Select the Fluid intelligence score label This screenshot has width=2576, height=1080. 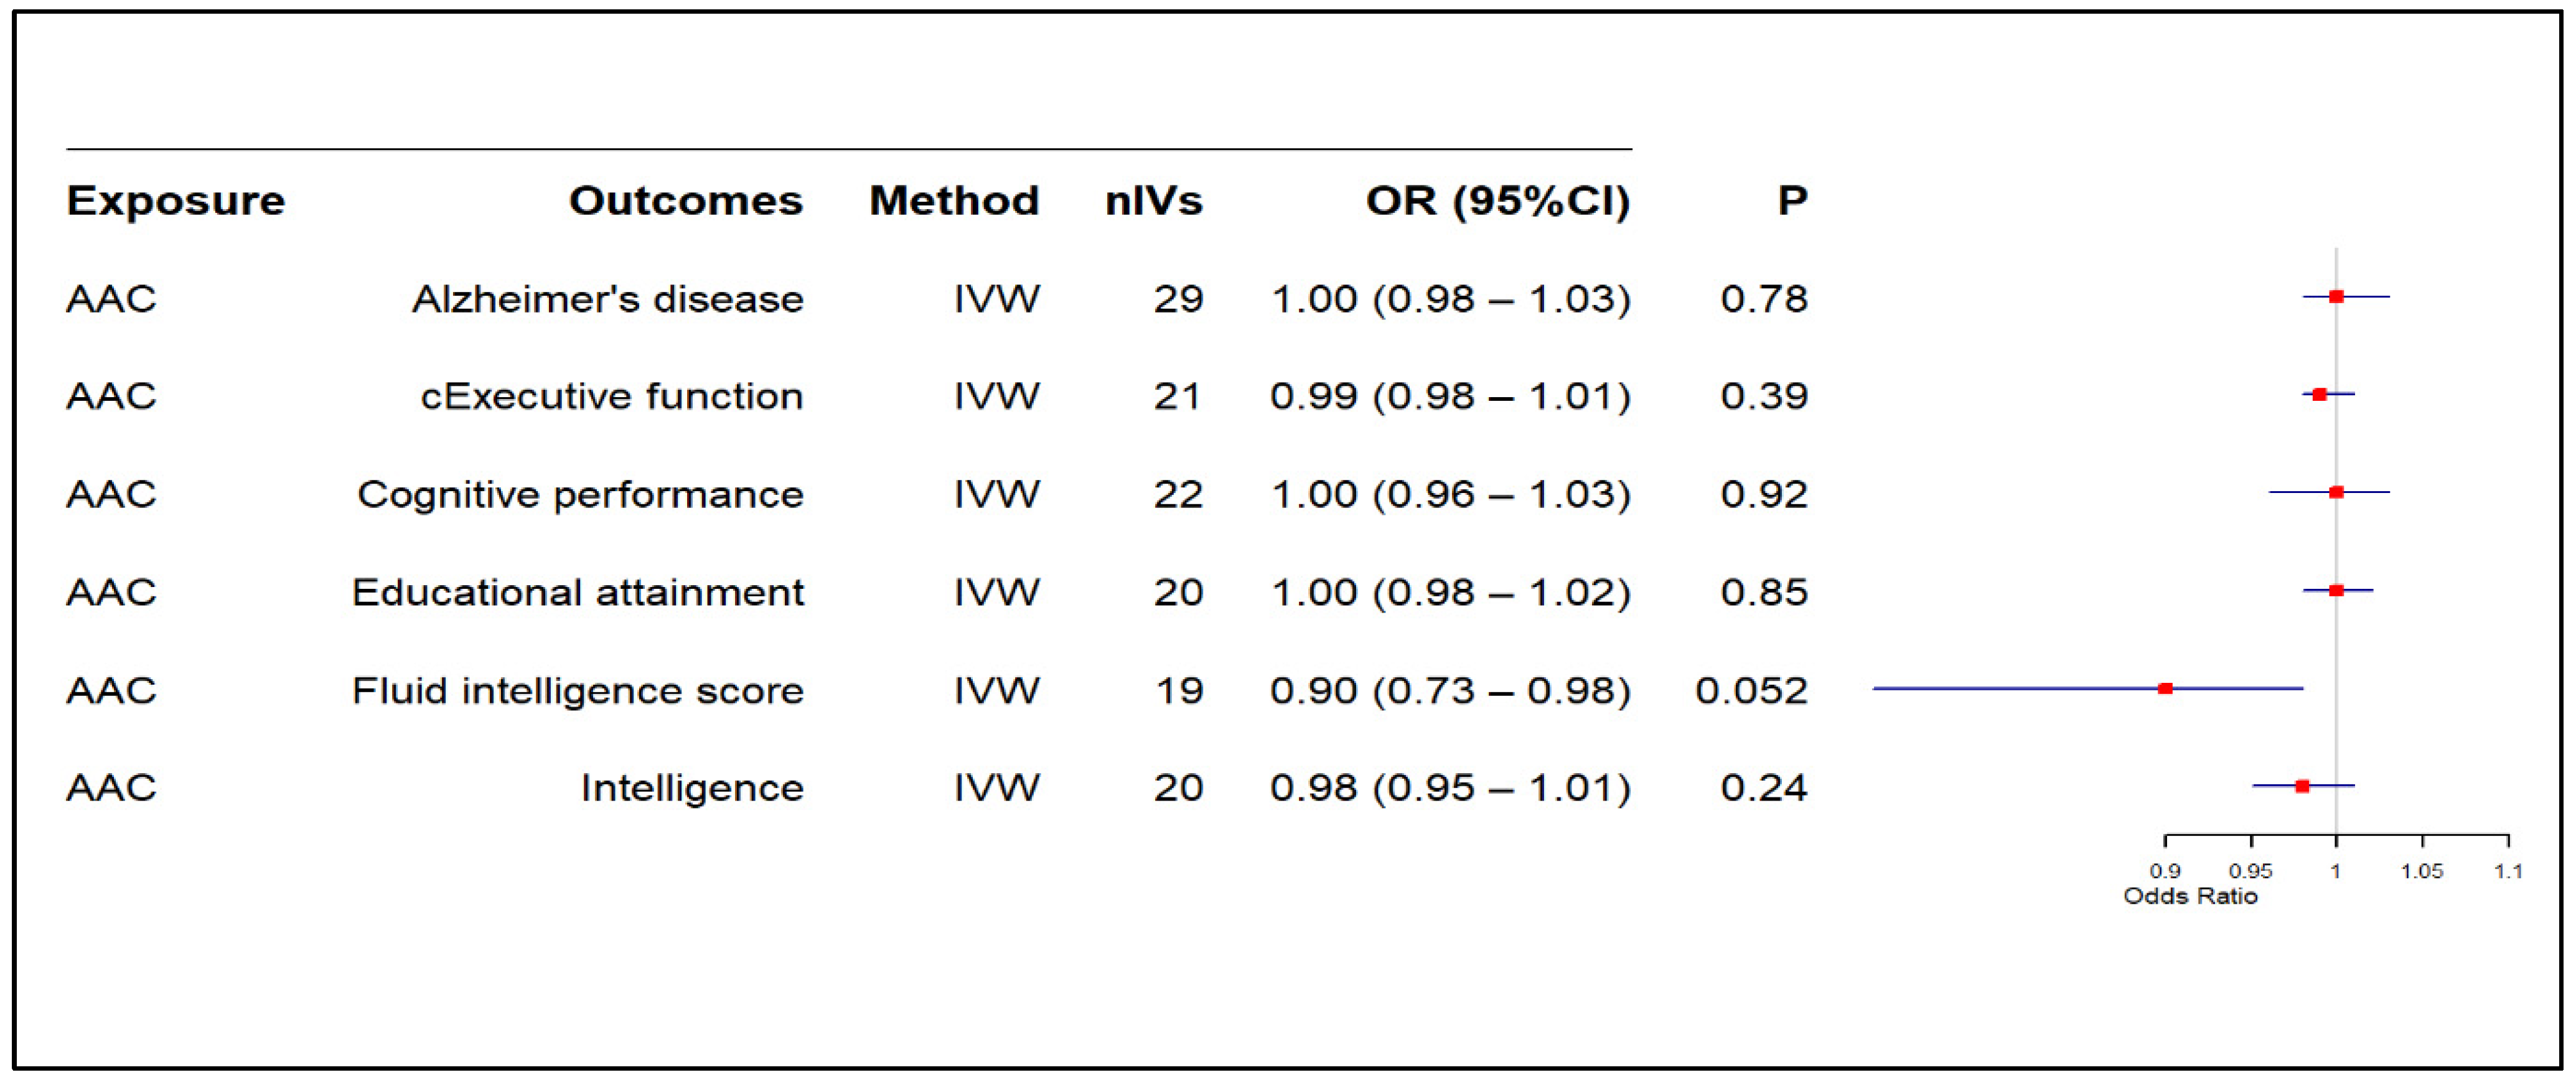point(578,691)
